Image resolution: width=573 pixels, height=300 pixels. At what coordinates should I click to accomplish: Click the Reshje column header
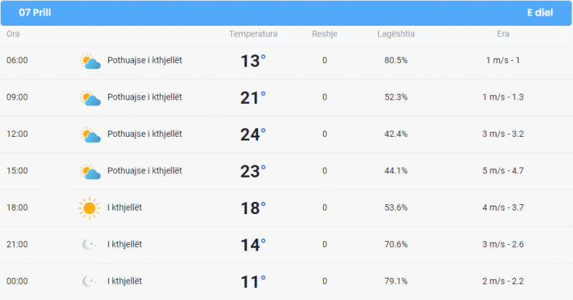pyautogui.click(x=324, y=34)
